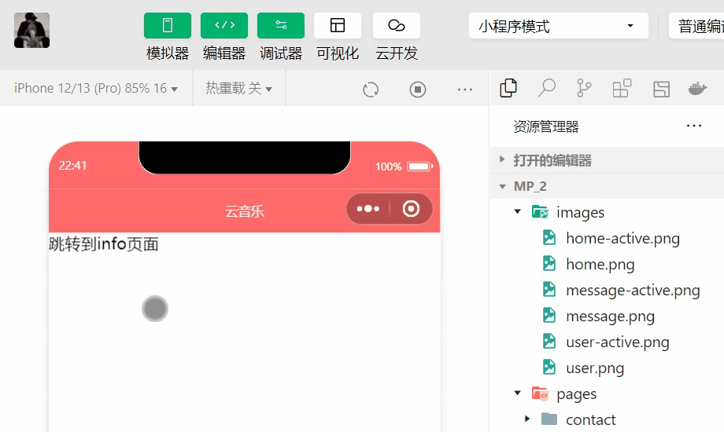
Task: Open the extensions blocks icon
Action: [622, 88]
